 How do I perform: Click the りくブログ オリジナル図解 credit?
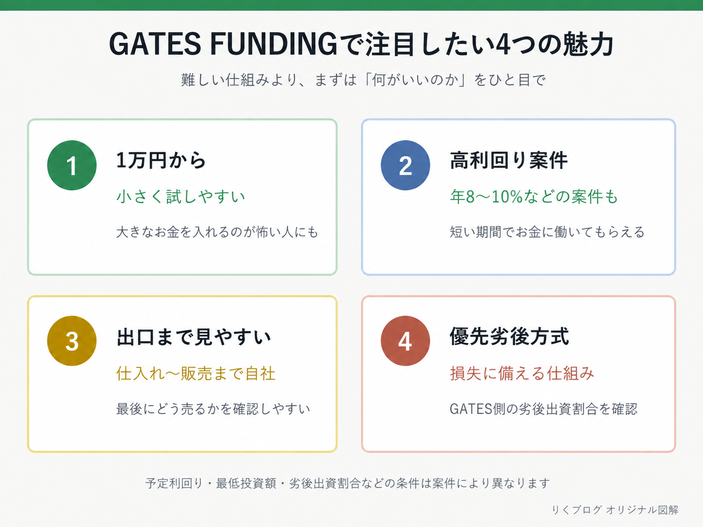[x=615, y=510]
